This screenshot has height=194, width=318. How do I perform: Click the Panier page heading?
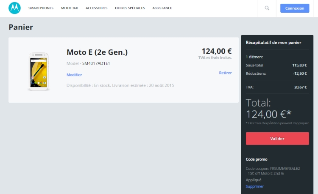pyautogui.click(x=21, y=27)
